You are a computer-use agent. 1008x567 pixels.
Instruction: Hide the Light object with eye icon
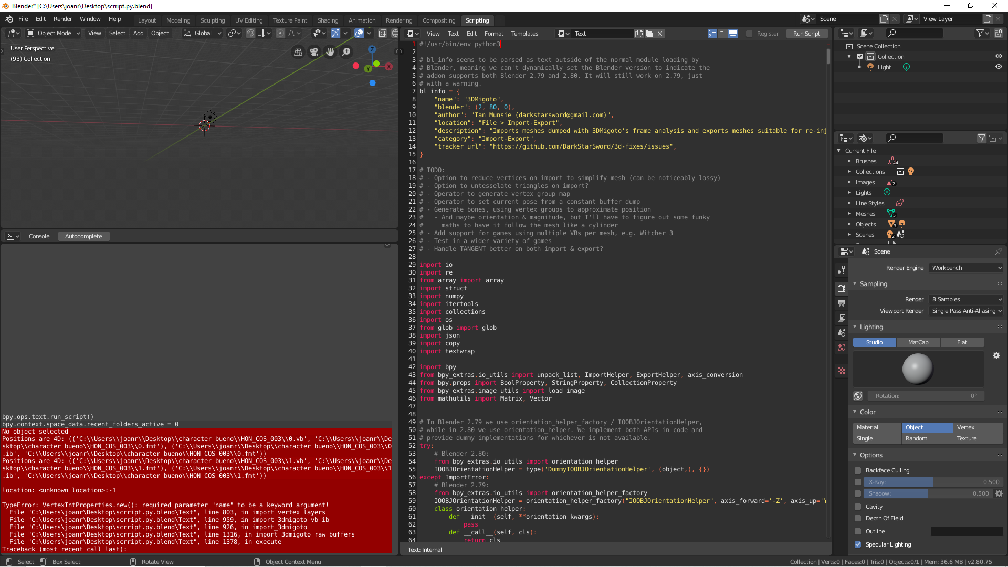pos(999,67)
